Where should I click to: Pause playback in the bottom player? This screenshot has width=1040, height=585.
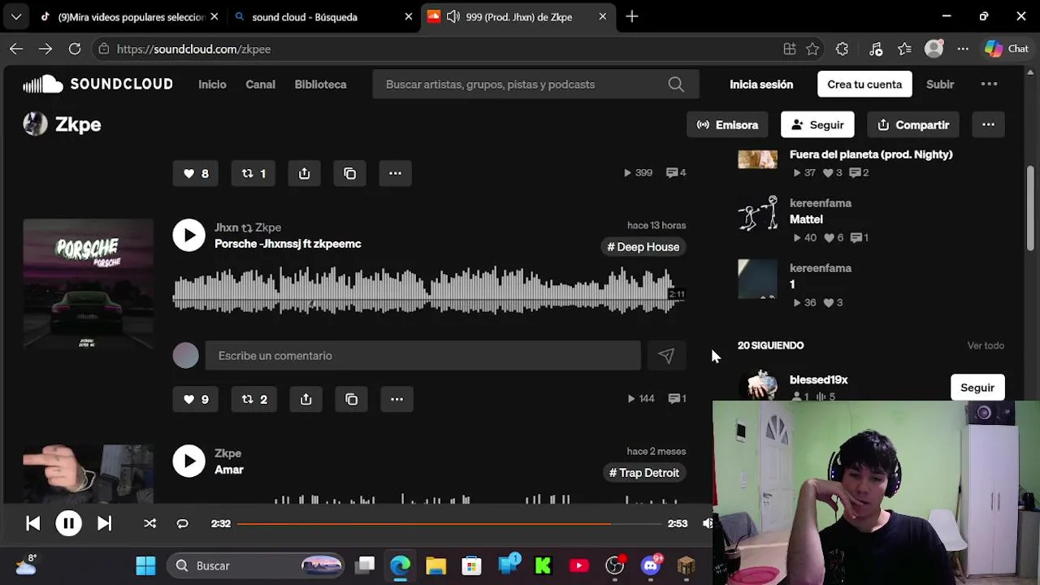[x=68, y=523]
